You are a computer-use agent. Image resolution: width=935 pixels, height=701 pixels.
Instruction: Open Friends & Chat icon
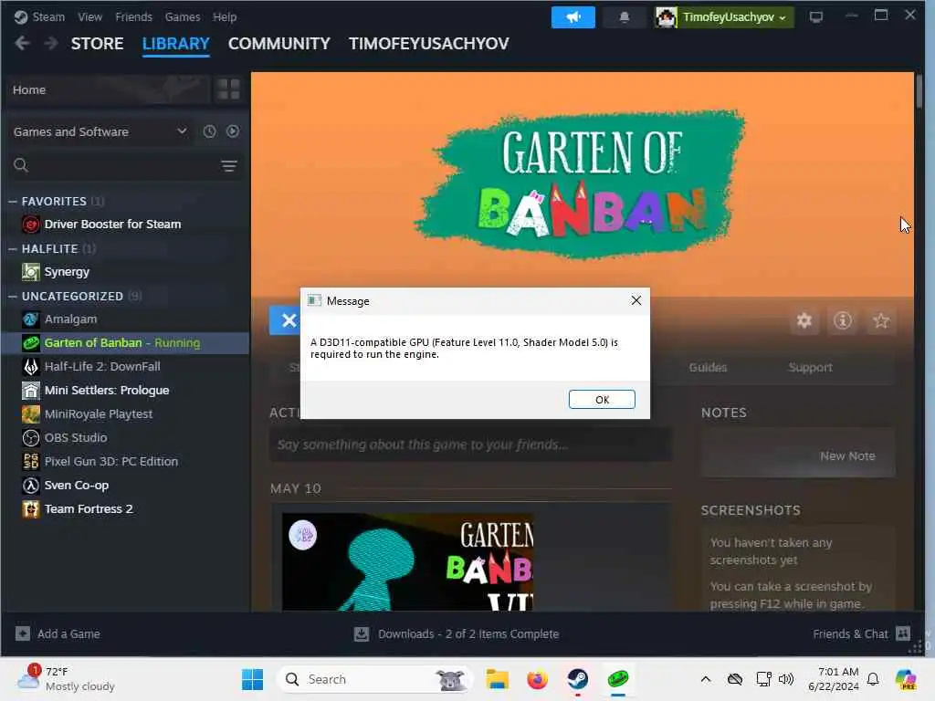tap(903, 633)
